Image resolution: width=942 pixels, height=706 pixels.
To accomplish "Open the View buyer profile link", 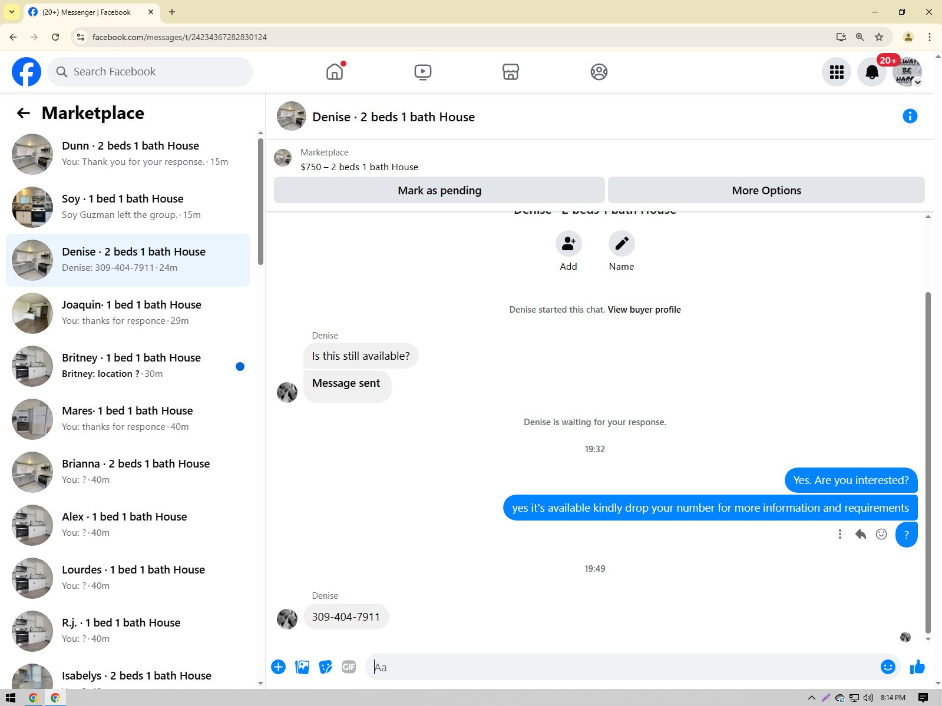I will click(644, 310).
